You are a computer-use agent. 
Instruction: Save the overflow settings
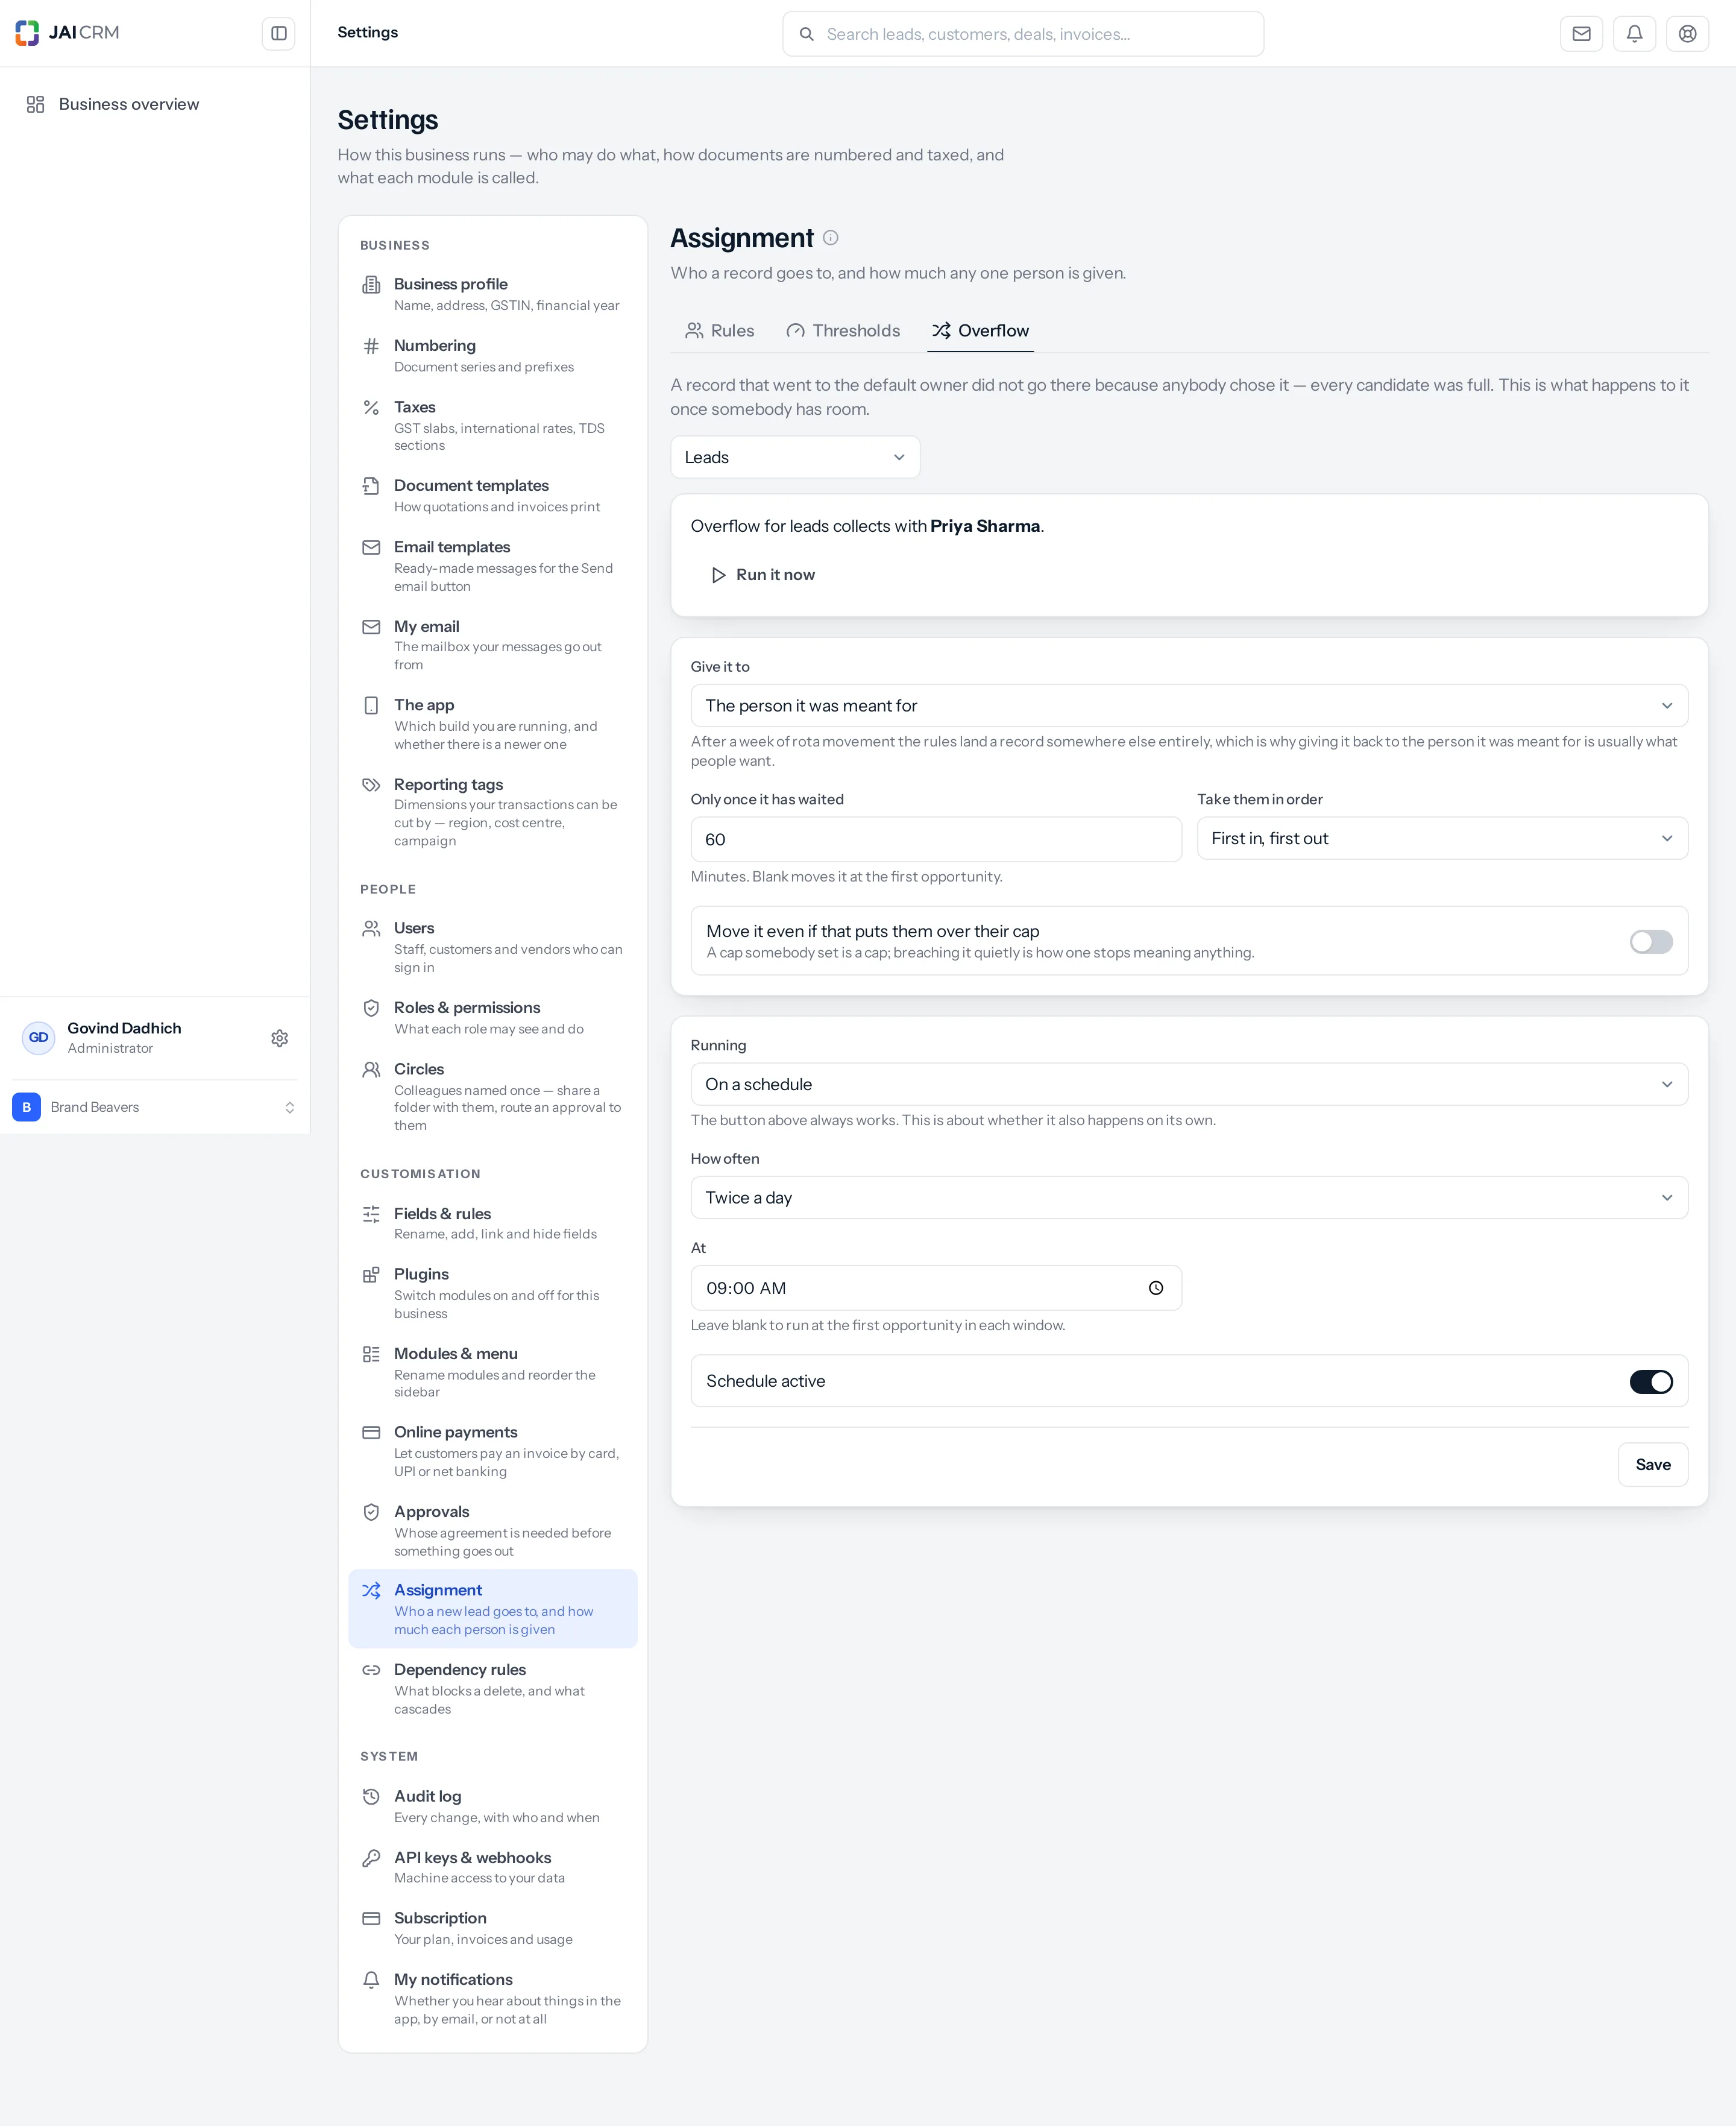click(1653, 1465)
